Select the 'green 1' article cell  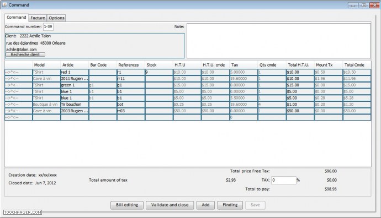[75, 85]
